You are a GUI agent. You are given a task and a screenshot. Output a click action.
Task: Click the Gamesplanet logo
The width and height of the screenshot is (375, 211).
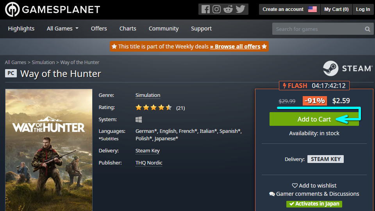(52, 10)
